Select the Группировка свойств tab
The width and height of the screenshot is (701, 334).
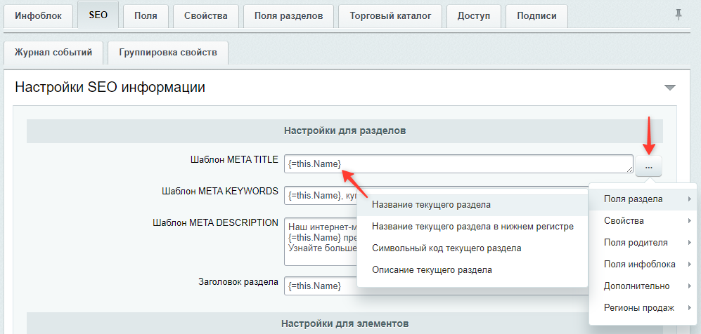tap(168, 53)
